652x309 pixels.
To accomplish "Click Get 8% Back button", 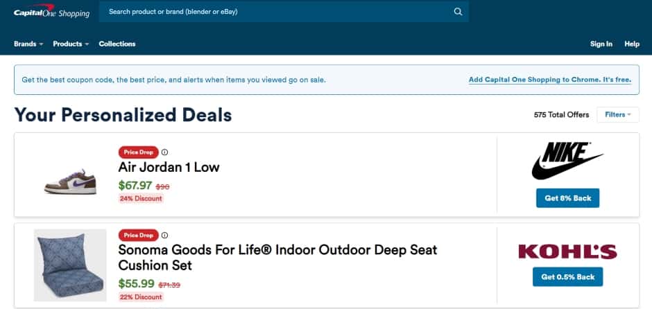I will tap(567, 198).
